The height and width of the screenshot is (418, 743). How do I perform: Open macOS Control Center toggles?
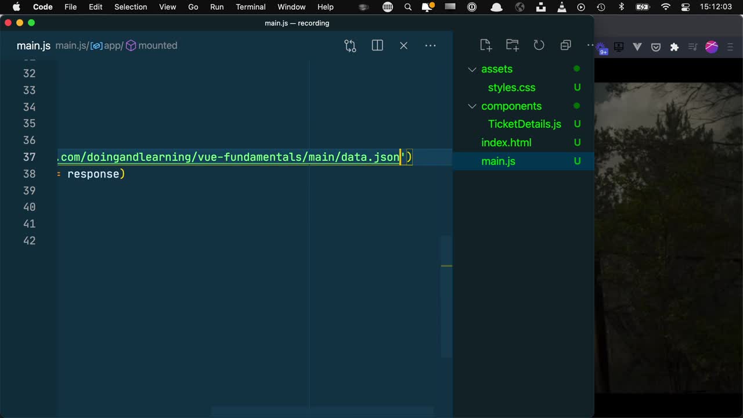[x=686, y=7]
